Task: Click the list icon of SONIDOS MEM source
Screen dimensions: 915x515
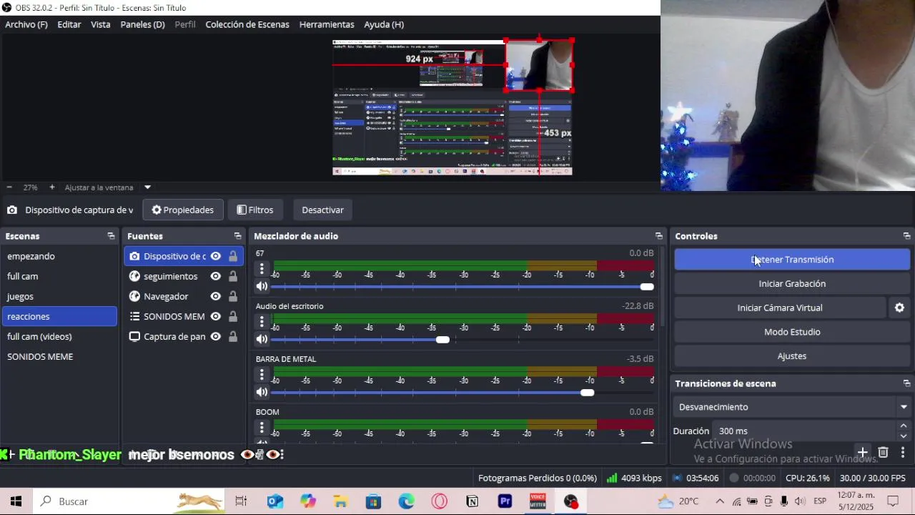Action: tap(134, 316)
